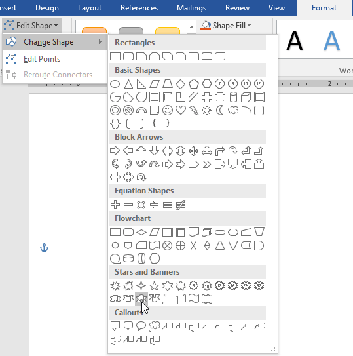Viewport: 353px width, 356px height.
Task: Choose the cloud callout shape
Action: [155, 326]
